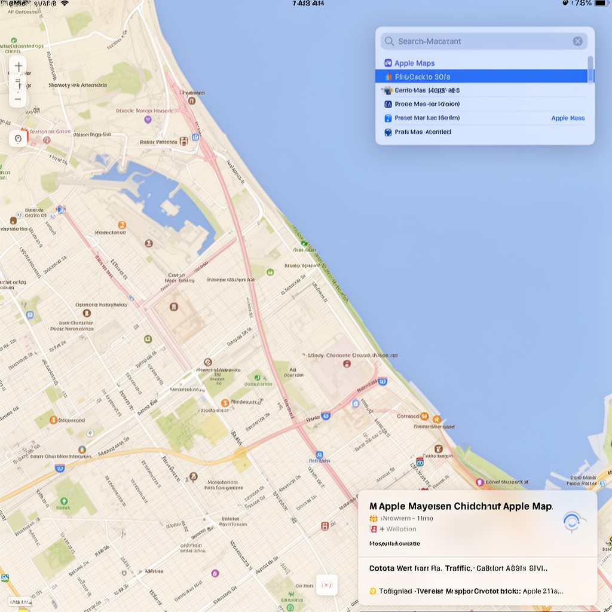Click the blue circular signal icon in card
The width and height of the screenshot is (612, 612).
click(573, 522)
